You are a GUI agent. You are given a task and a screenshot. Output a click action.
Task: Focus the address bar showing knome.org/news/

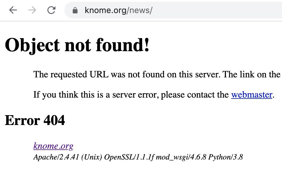179,11
